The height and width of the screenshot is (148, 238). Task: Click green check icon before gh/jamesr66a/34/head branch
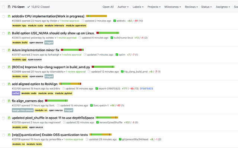tap(120, 139)
